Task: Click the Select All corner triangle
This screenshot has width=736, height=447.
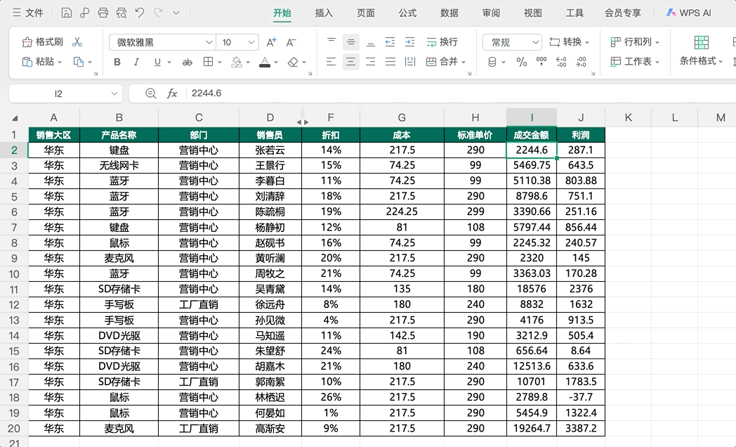Action: point(15,118)
